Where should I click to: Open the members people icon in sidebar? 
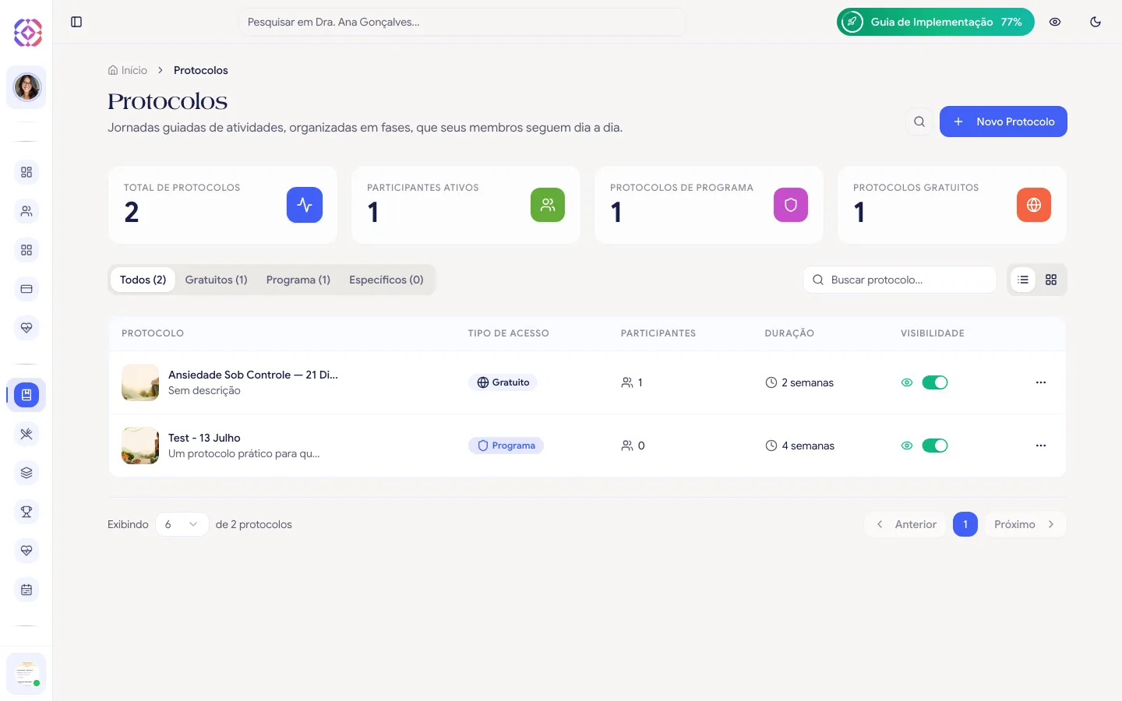[26, 211]
